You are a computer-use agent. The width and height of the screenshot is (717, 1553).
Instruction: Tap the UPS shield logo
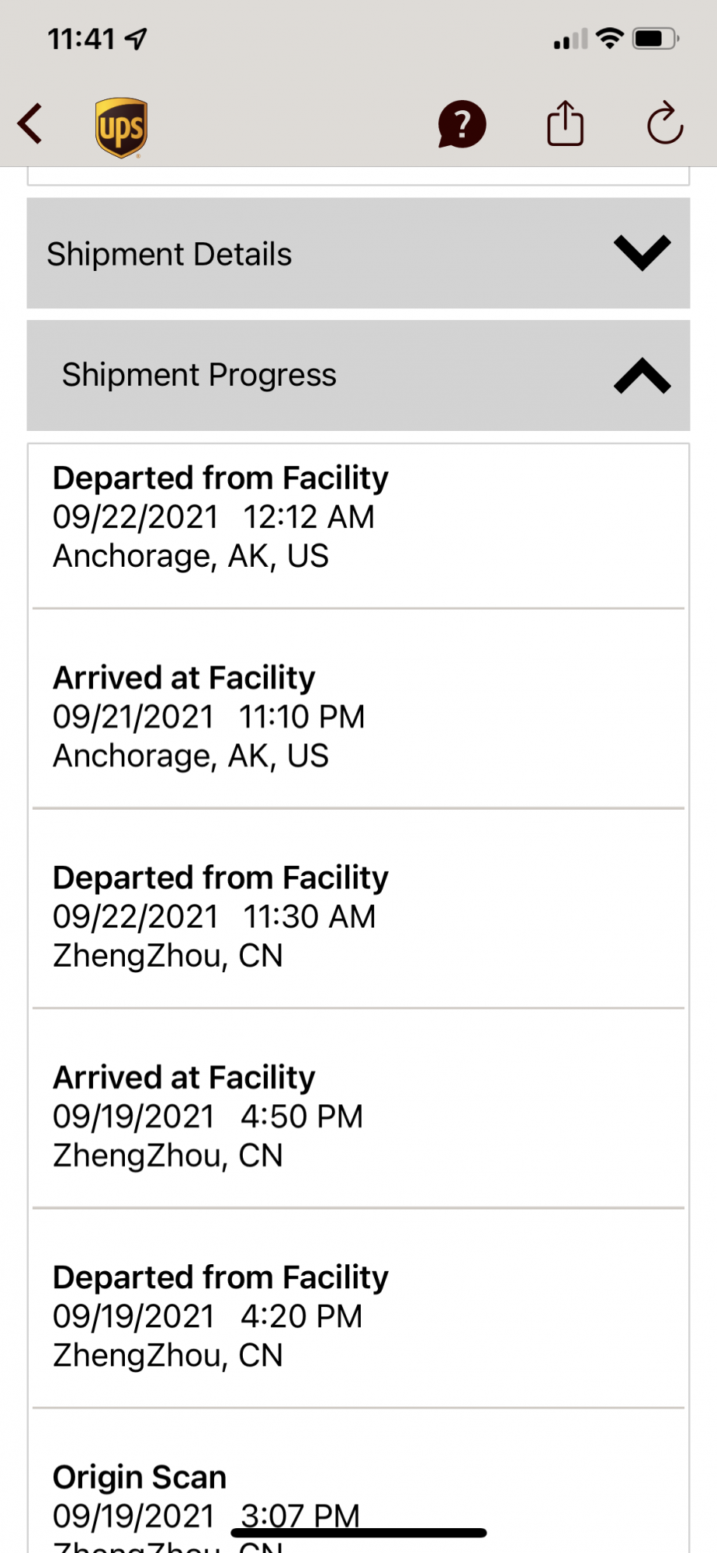point(122,128)
